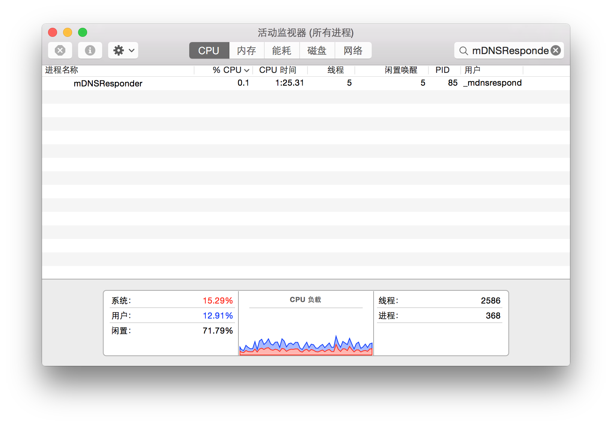This screenshot has width=612, height=426.
Task: Sort by 进程名称 column header
Action: tap(118, 70)
